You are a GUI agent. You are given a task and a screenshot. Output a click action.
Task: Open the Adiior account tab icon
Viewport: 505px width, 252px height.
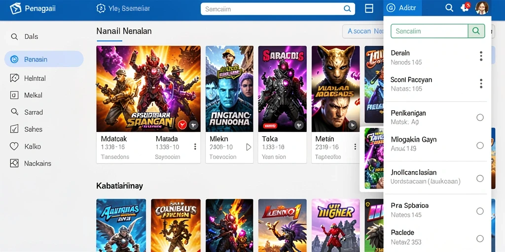[391, 8]
